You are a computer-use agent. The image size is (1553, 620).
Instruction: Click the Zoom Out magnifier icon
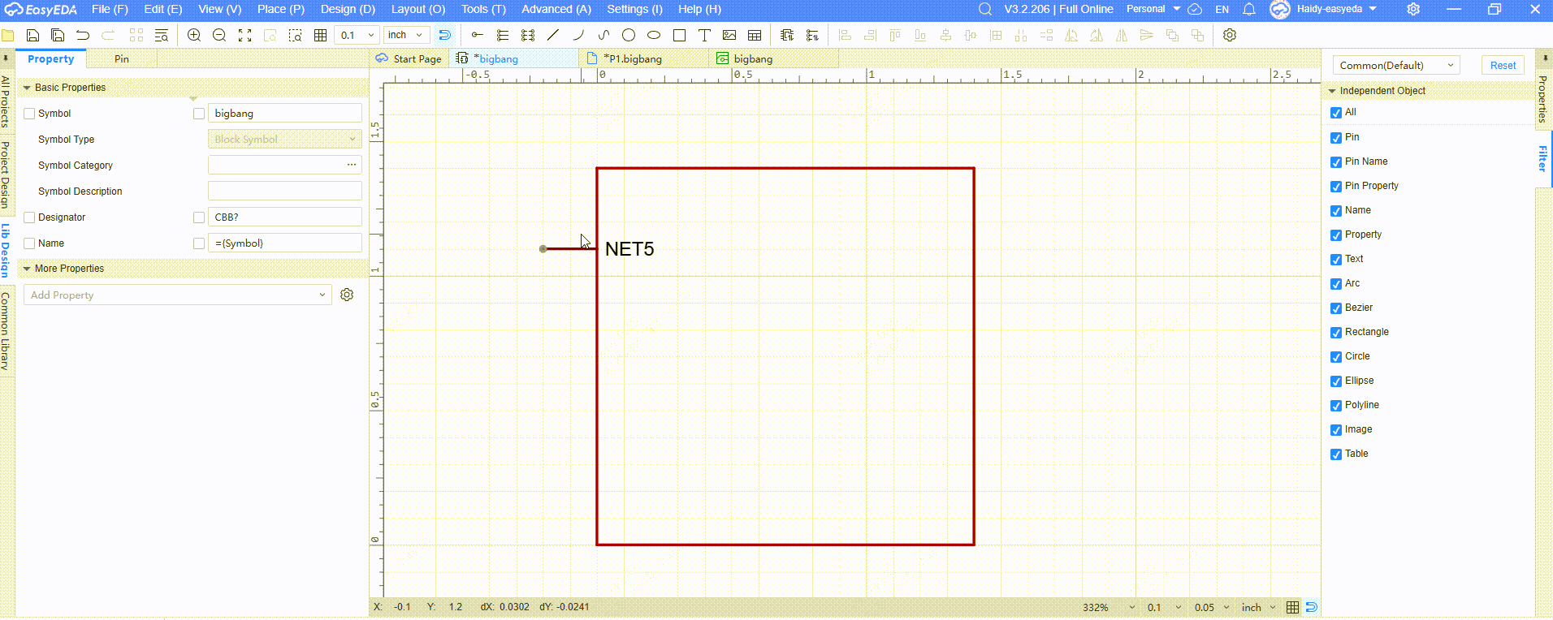[219, 35]
